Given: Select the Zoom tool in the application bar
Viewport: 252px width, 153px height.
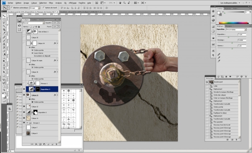Looking at the screenshot, I should pos(124,3).
